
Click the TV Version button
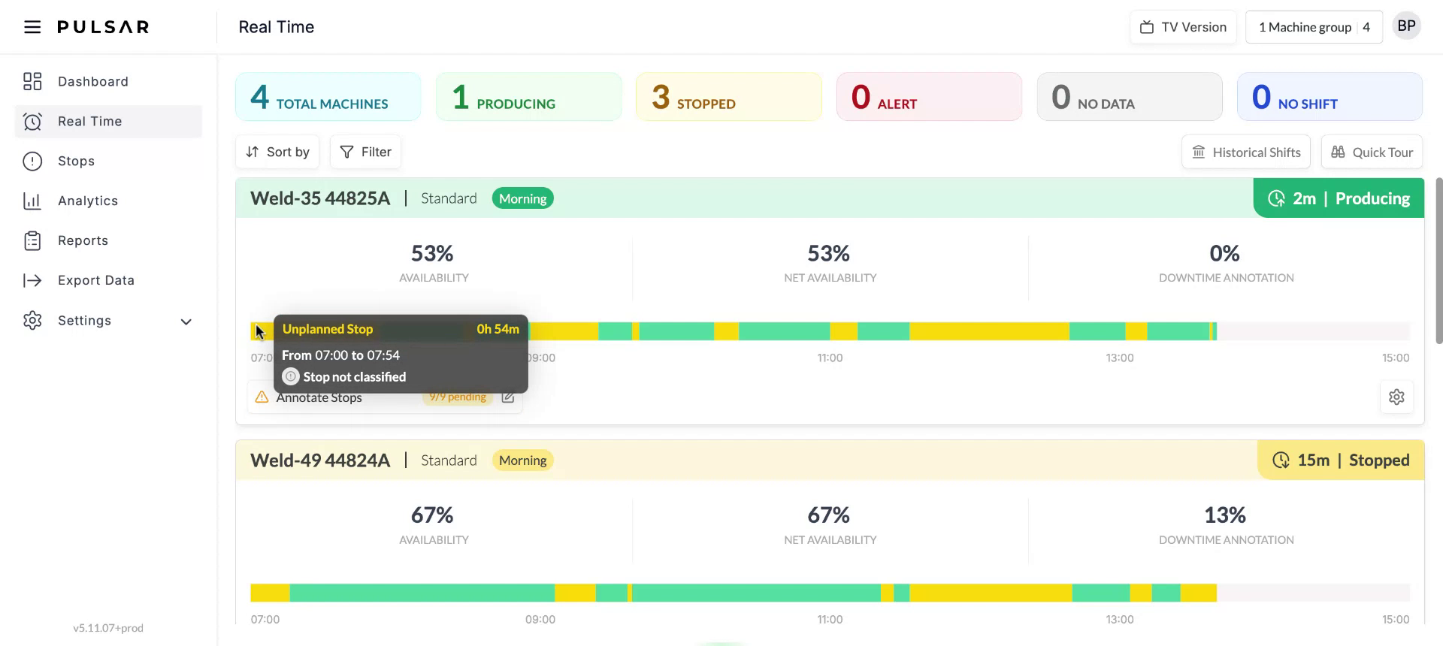coord(1183,27)
